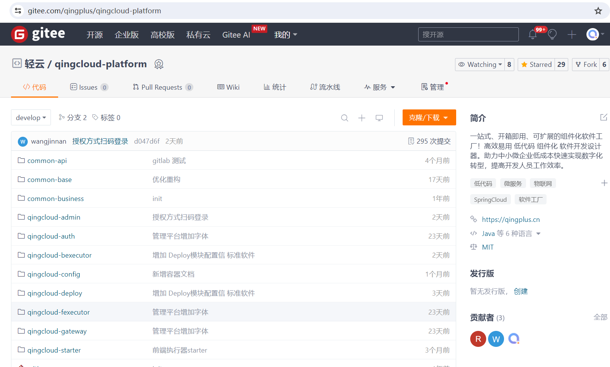Click the lightbulb tips icon
This screenshot has height=367, width=610.
[x=552, y=35]
